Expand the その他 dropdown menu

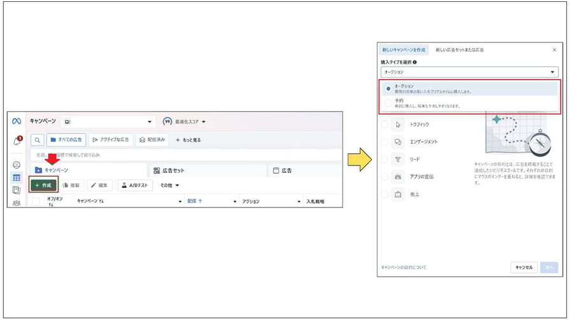click(x=169, y=185)
